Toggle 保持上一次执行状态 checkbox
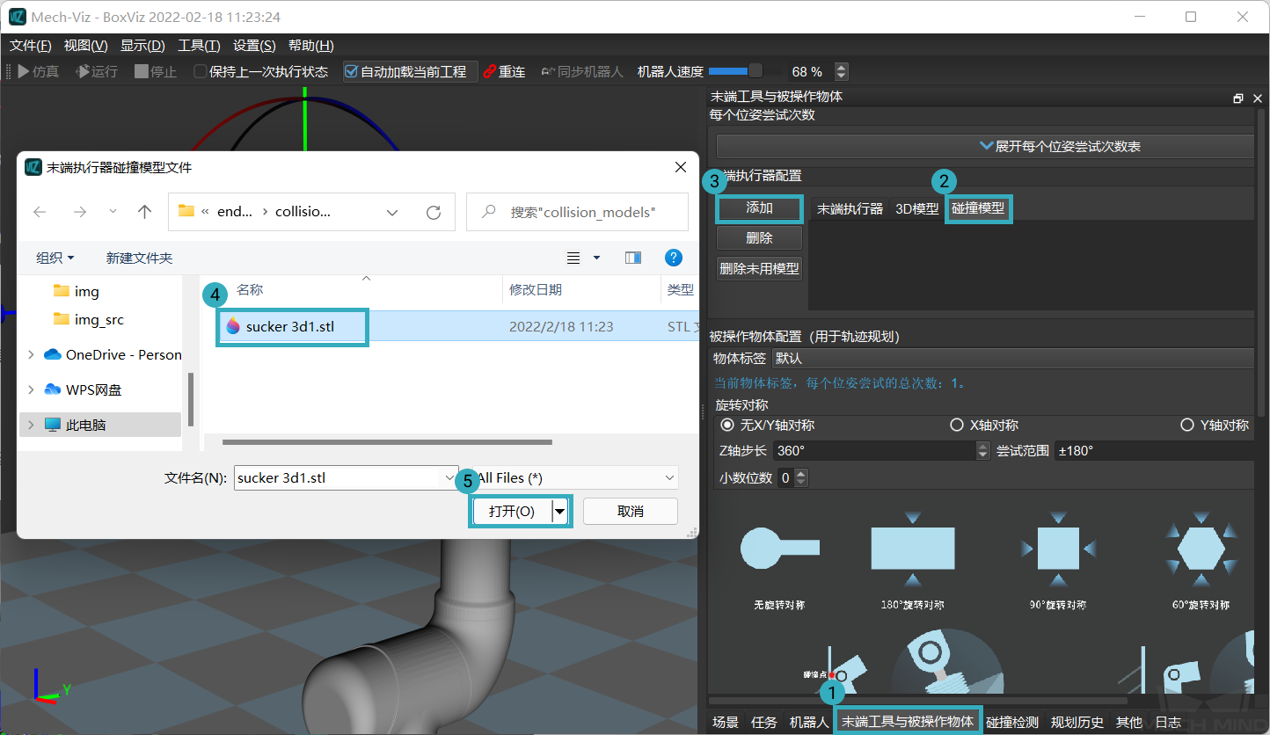The width and height of the screenshot is (1270, 735). (201, 72)
